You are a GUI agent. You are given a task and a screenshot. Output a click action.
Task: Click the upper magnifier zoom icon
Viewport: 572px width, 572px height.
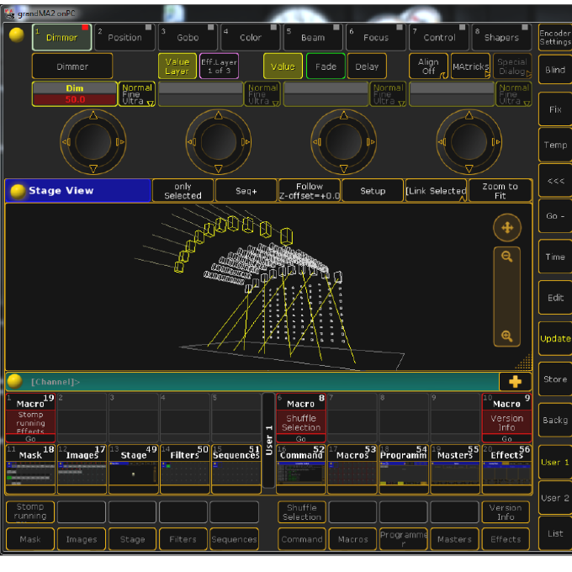coord(506,257)
